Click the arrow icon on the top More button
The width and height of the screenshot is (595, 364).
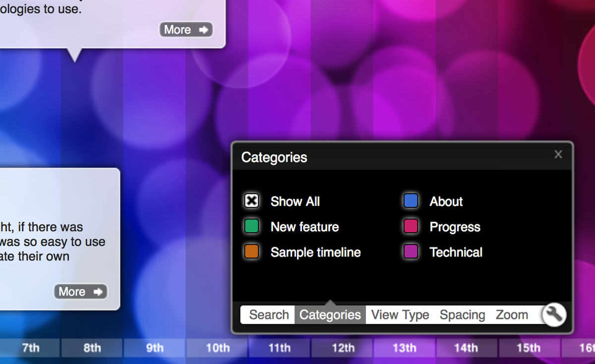[x=203, y=29]
